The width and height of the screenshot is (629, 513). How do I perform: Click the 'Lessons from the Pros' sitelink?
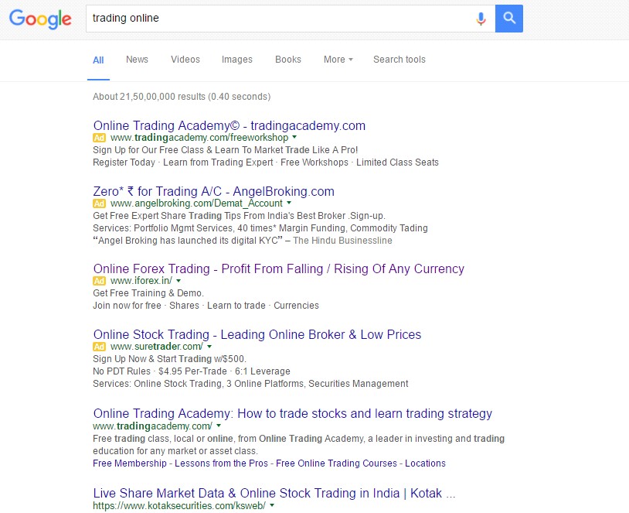221,463
